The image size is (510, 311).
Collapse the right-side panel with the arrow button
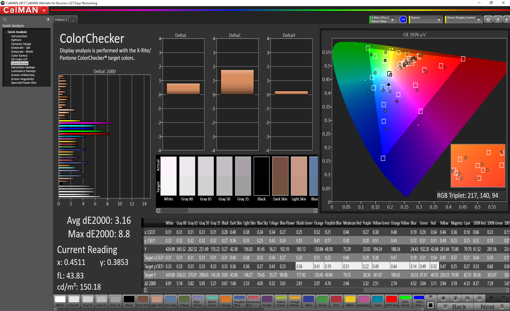click(x=506, y=19)
